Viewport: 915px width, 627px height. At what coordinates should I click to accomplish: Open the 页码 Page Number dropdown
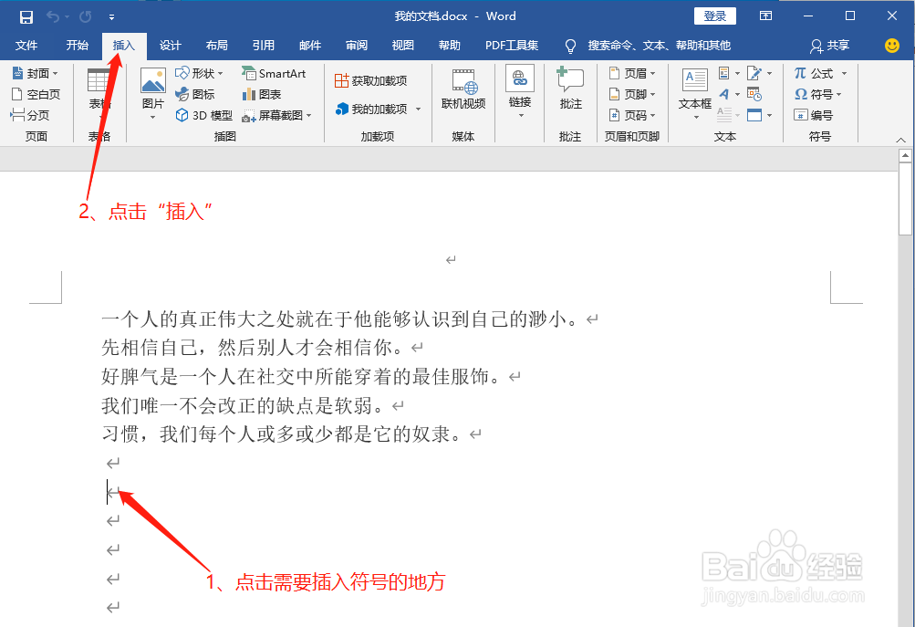(x=632, y=116)
